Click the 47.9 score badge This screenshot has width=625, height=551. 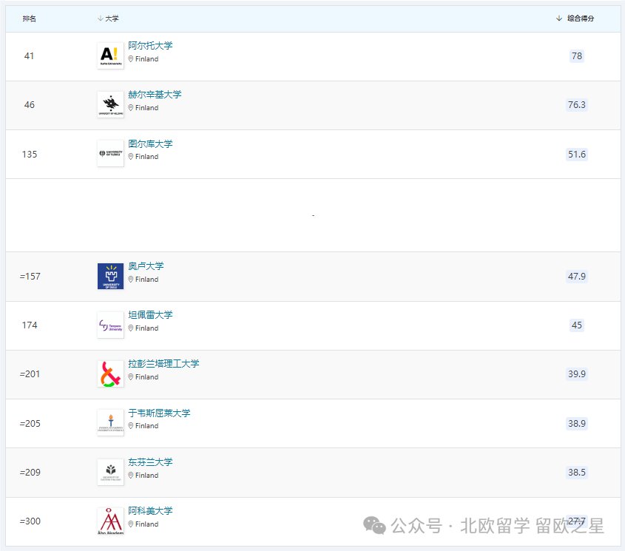tap(577, 277)
